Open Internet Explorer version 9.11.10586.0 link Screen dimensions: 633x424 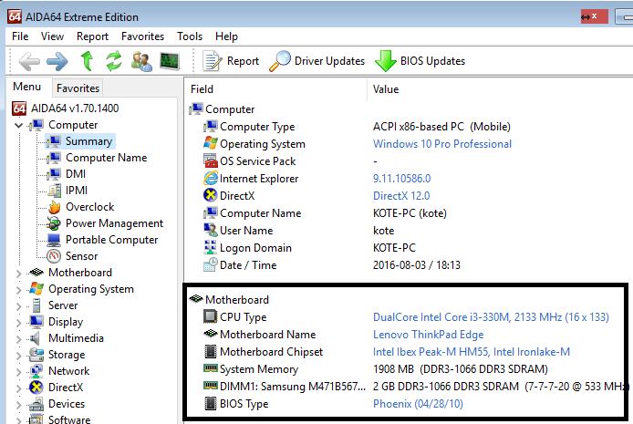pyautogui.click(x=401, y=179)
